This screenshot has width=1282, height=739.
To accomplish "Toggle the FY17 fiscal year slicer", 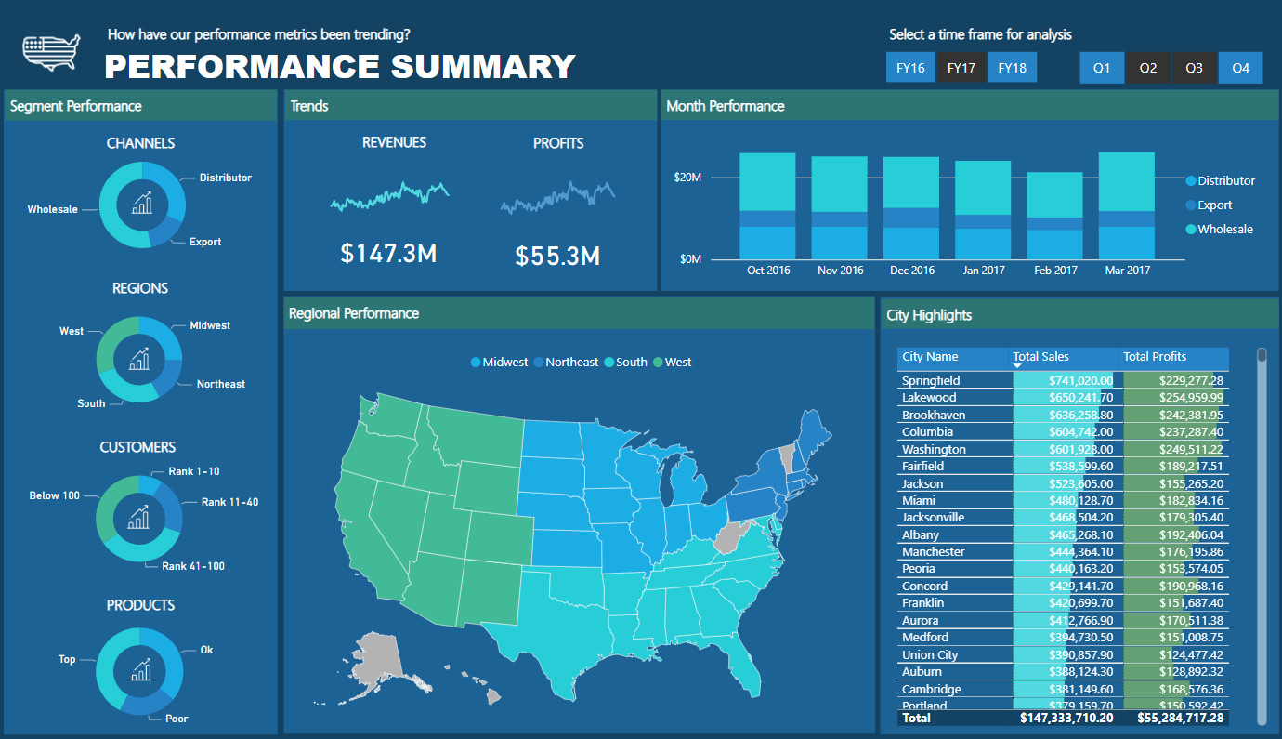I will (x=961, y=68).
